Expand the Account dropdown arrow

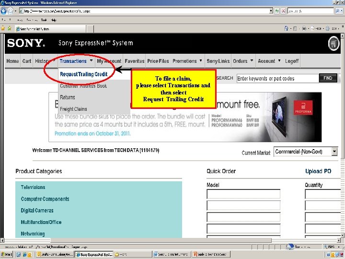click(279, 60)
